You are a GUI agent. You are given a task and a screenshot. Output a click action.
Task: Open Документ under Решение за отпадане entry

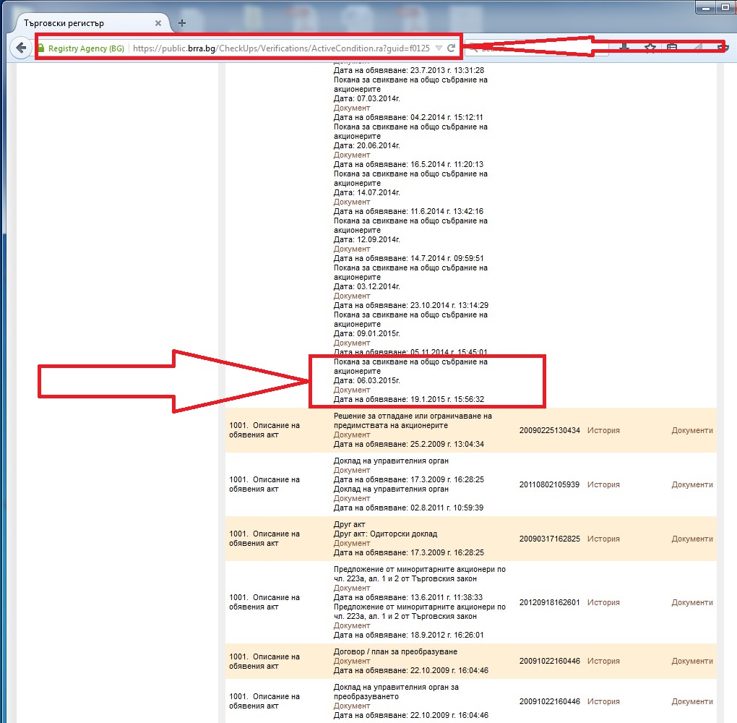tap(352, 435)
